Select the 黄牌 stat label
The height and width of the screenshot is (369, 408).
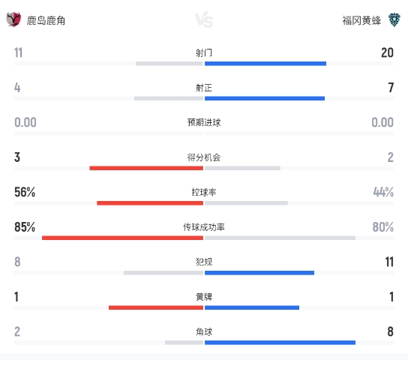pyautogui.click(x=204, y=297)
